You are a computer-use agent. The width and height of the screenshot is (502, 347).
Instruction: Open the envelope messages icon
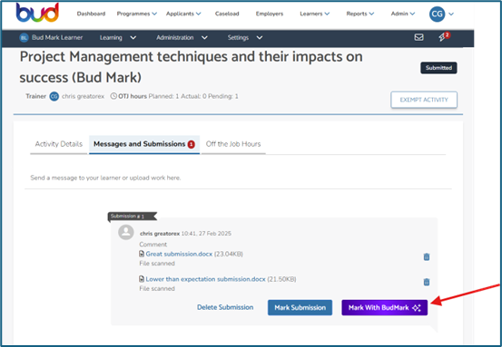pyautogui.click(x=418, y=37)
